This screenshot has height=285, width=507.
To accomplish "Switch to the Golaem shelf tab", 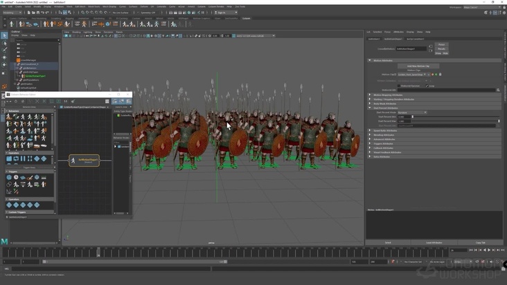I will pos(246,18).
